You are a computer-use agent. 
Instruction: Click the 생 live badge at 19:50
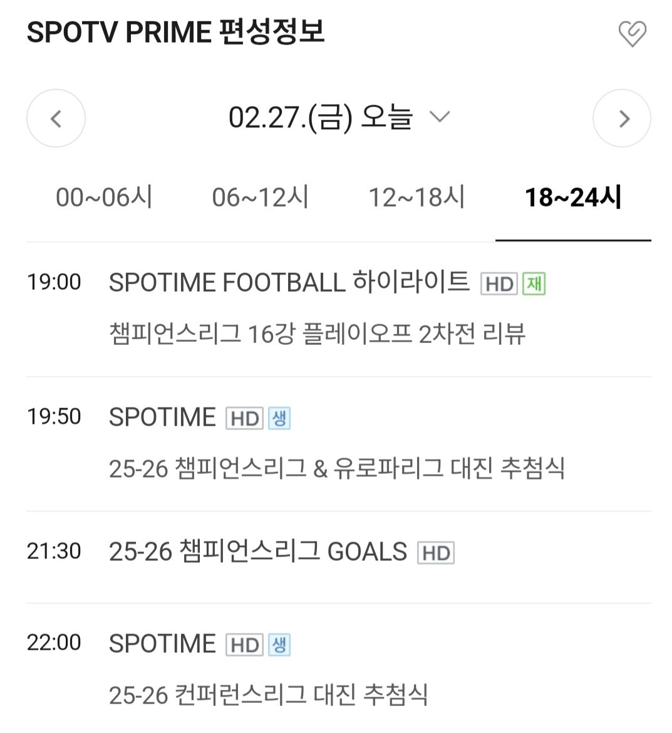[279, 418]
